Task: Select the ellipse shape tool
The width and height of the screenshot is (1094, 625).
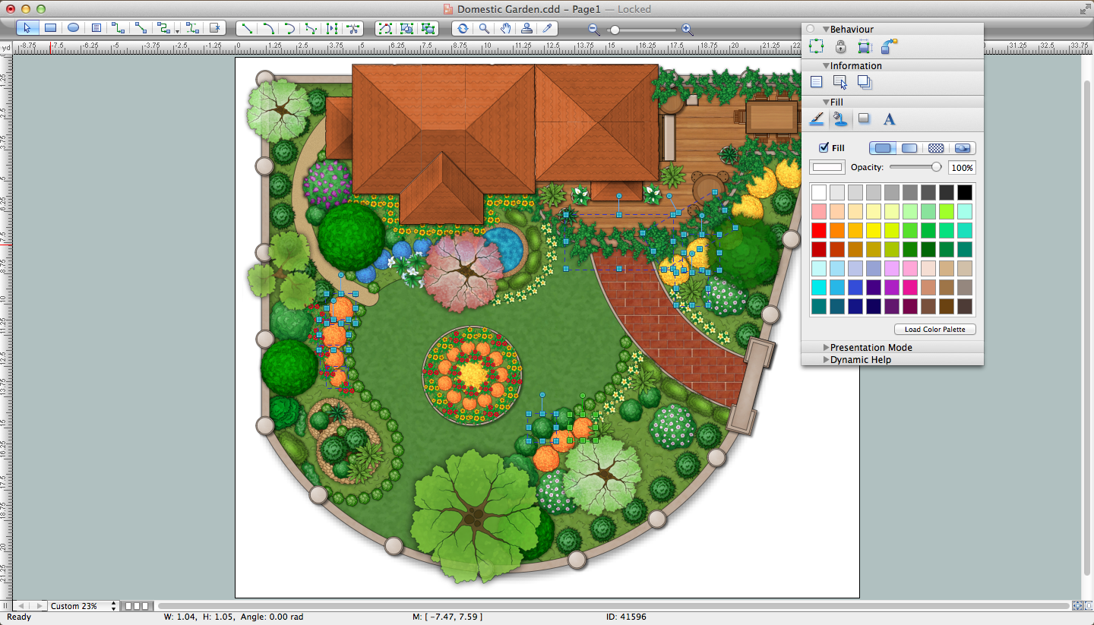Action: 73,28
